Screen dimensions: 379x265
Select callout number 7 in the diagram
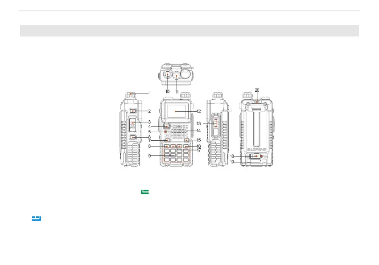[149, 141]
